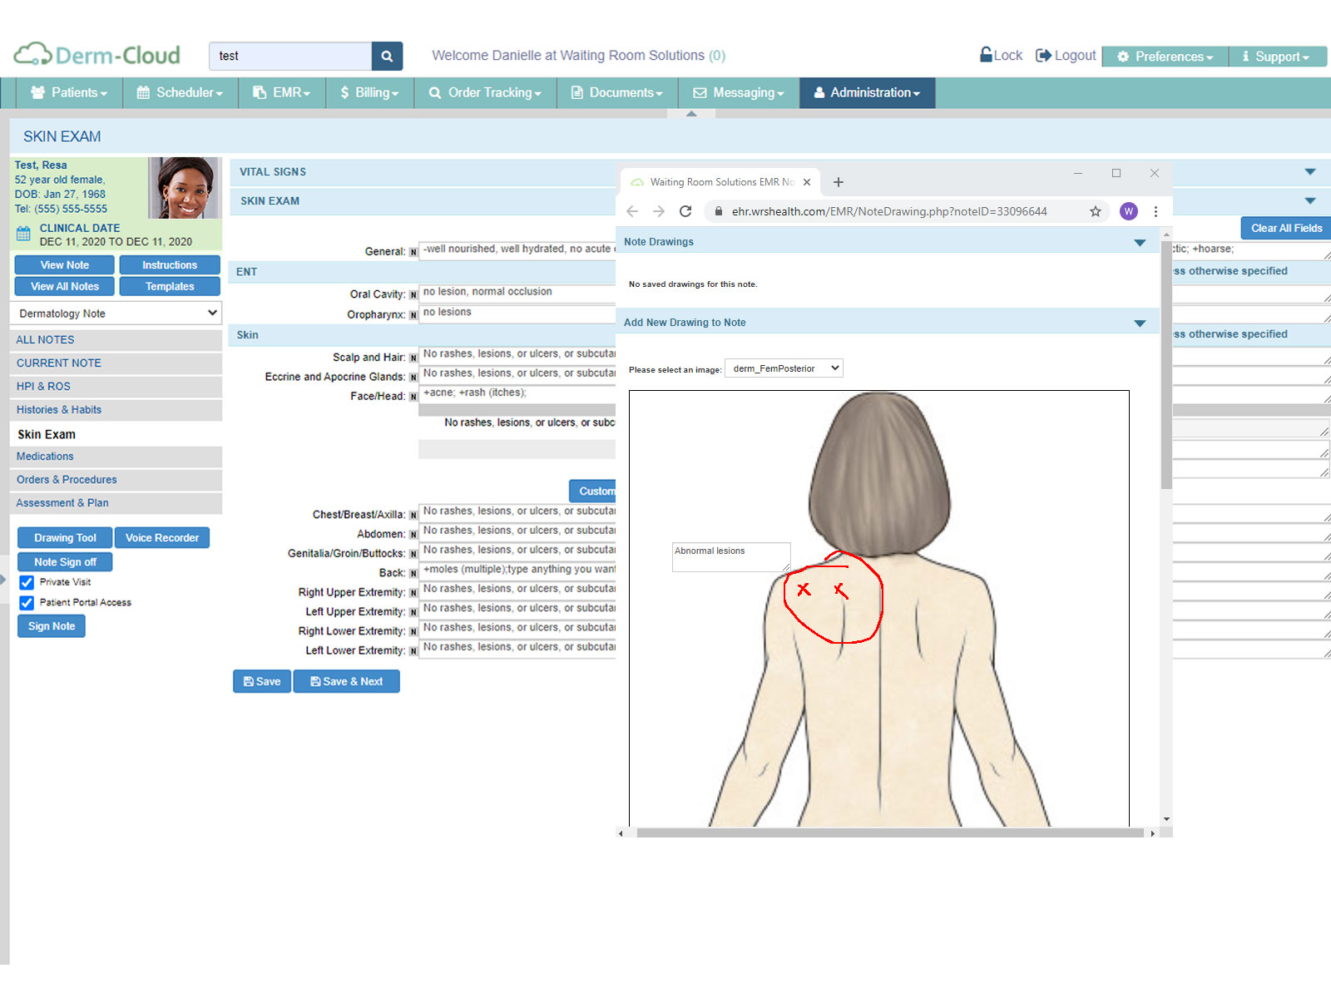Open the Administration menu

pos(867,92)
